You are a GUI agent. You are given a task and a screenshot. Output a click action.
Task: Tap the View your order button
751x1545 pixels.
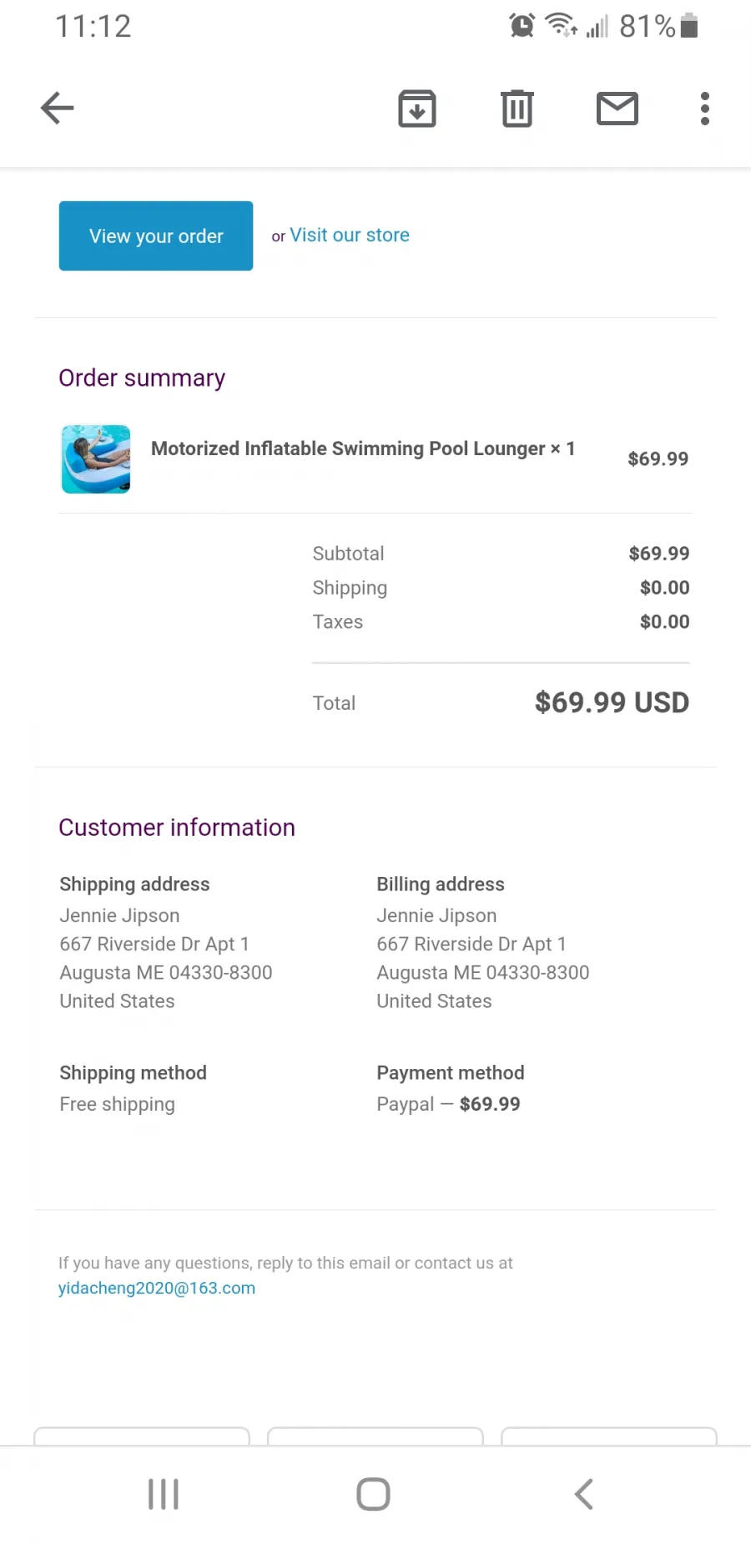pos(156,236)
